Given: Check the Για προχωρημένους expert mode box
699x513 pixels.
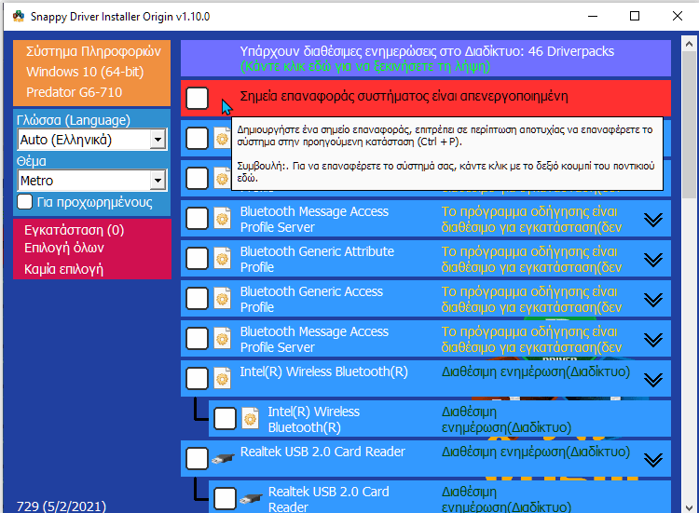Looking at the screenshot, I should click(x=24, y=202).
